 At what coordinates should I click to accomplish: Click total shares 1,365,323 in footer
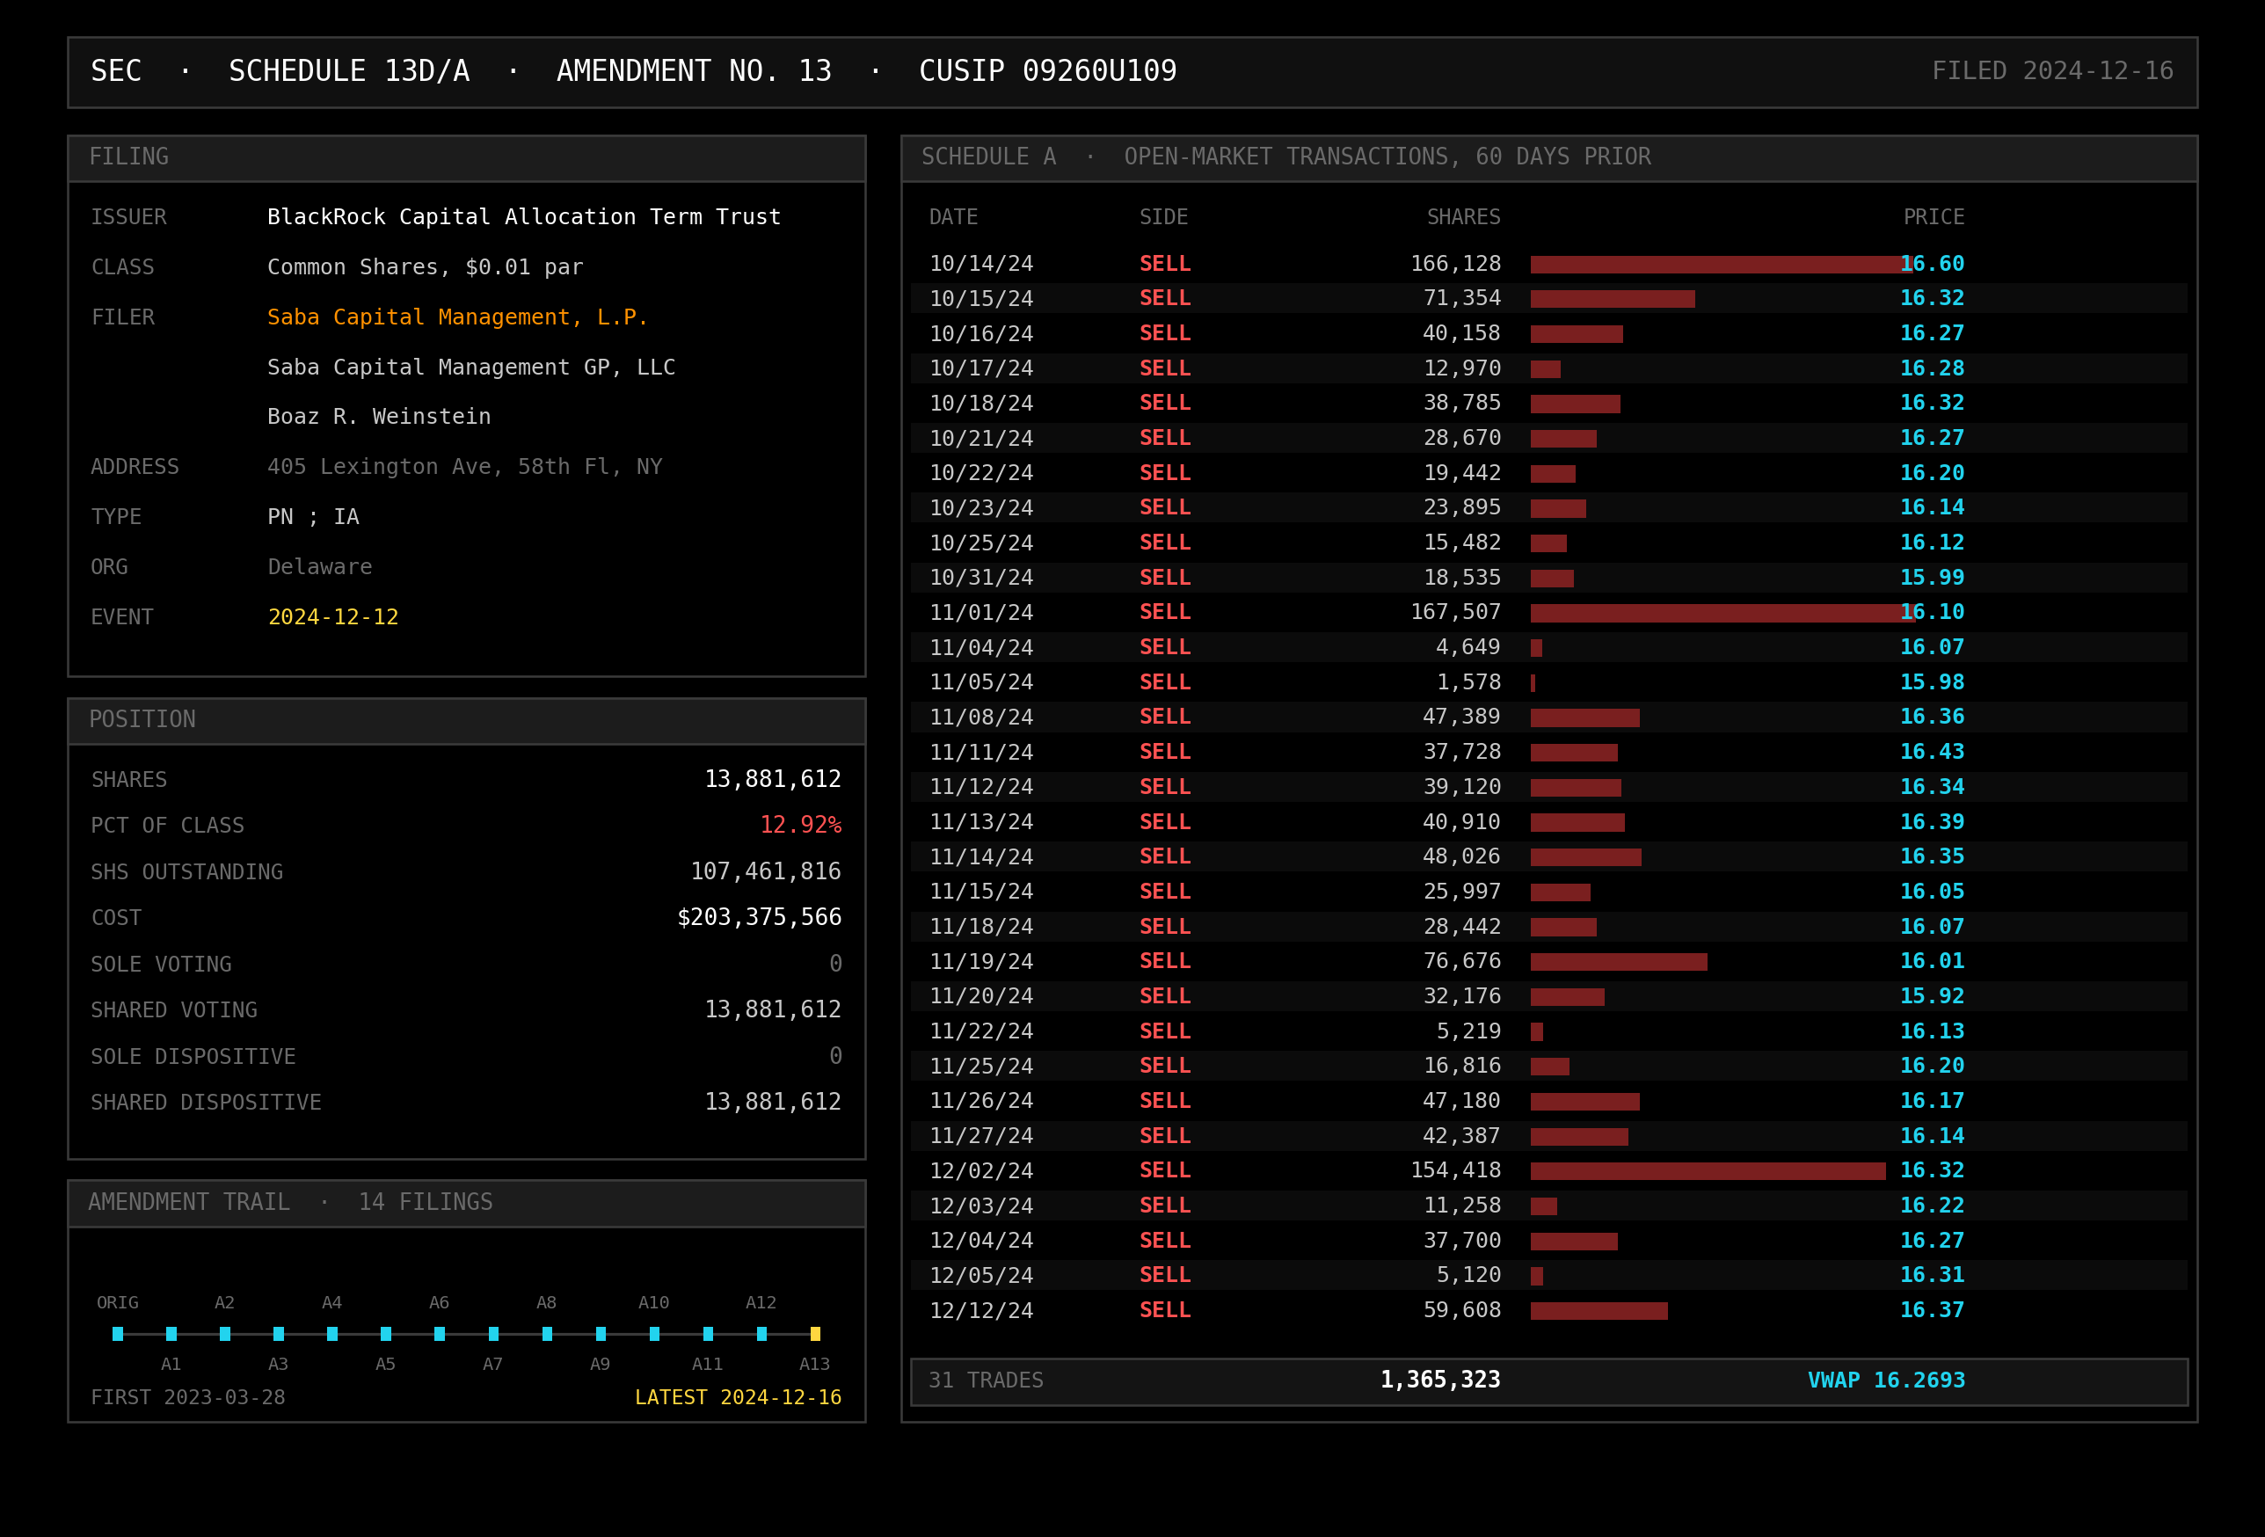point(1440,1380)
